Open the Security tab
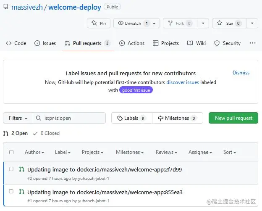This screenshot has width=262, height=211. point(228,43)
